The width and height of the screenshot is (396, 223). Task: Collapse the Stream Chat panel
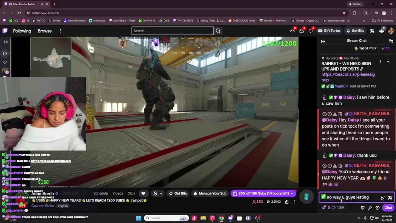tap(323, 41)
